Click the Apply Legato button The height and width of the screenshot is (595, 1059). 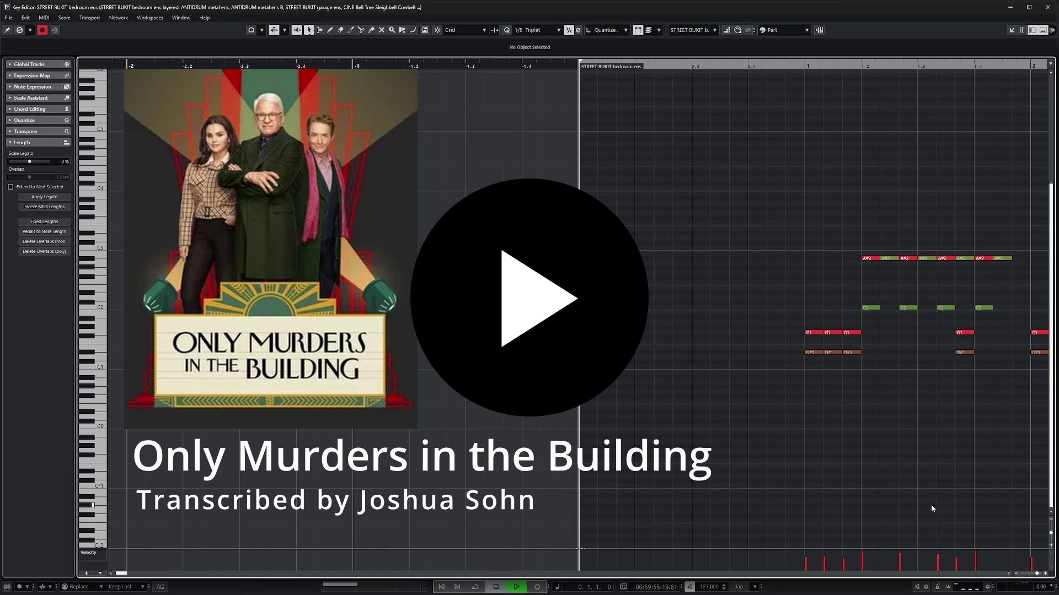pyautogui.click(x=44, y=197)
